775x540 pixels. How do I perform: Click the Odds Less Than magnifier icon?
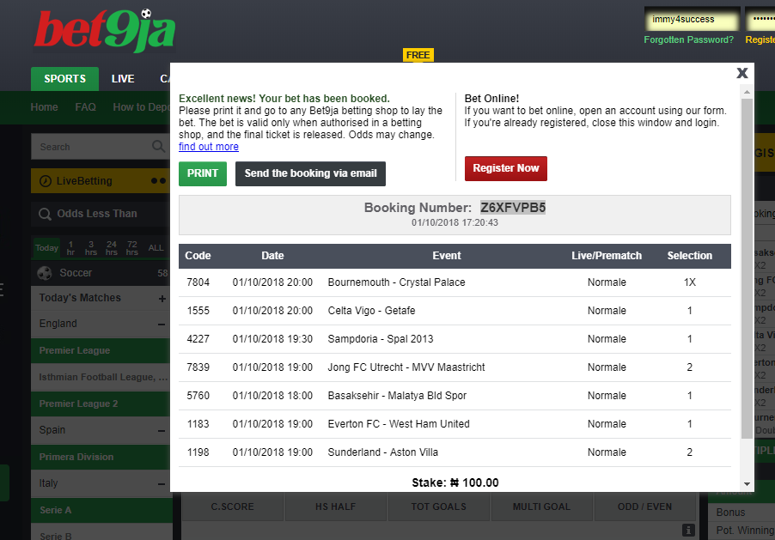(45, 214)
